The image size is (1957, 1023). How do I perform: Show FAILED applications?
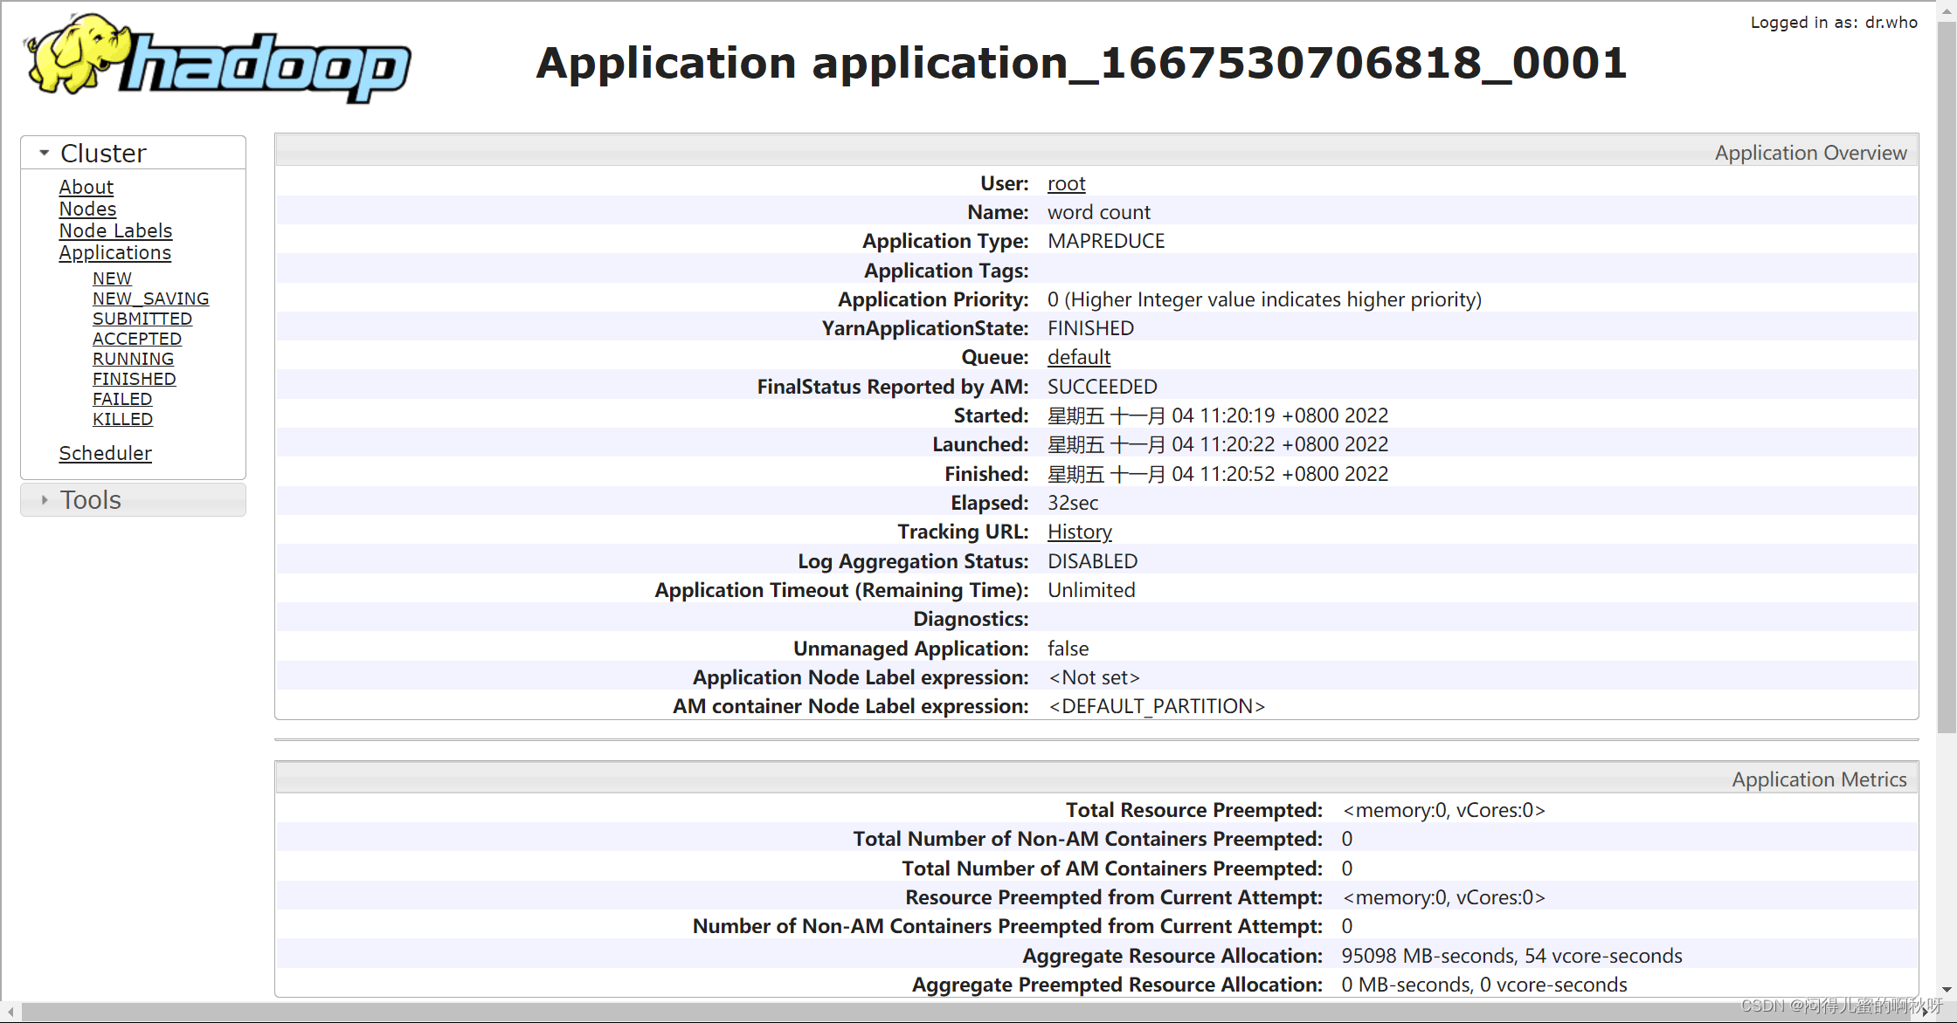122,399
